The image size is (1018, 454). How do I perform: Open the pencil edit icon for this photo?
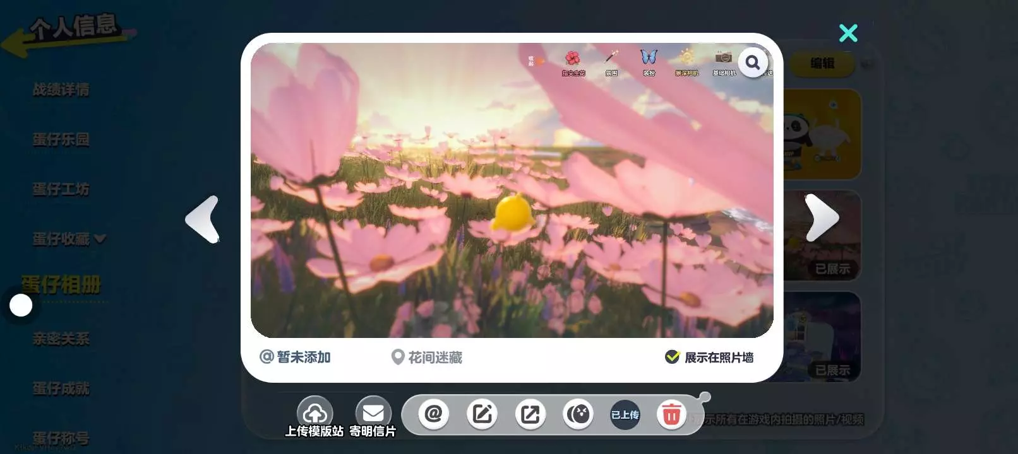point(482,414)
